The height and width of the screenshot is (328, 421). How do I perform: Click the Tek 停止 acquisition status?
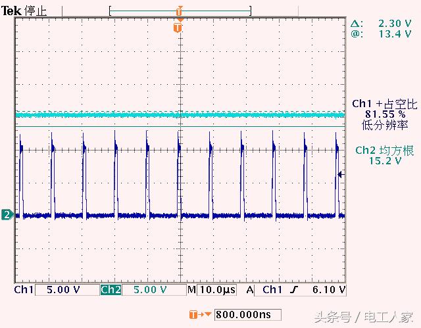coord(24,11)
